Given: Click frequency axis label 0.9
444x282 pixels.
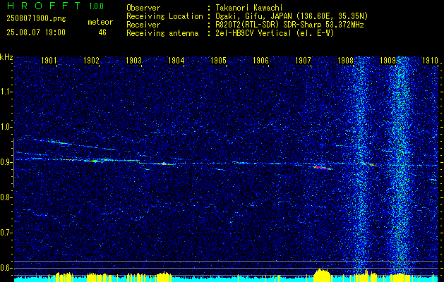Looking at the screenshot, I should coord(6,162).
